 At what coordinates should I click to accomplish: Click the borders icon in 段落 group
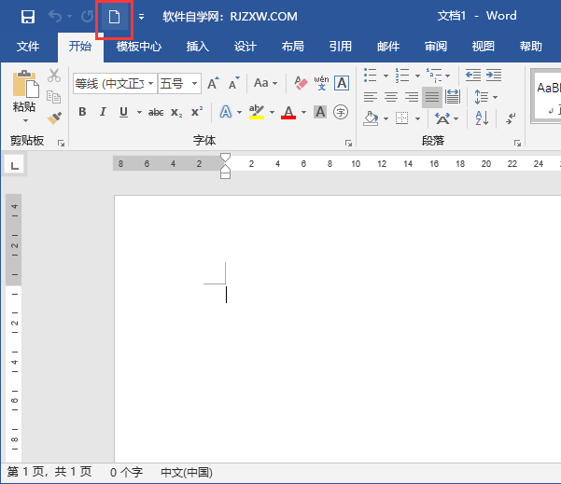click(402, 118)
